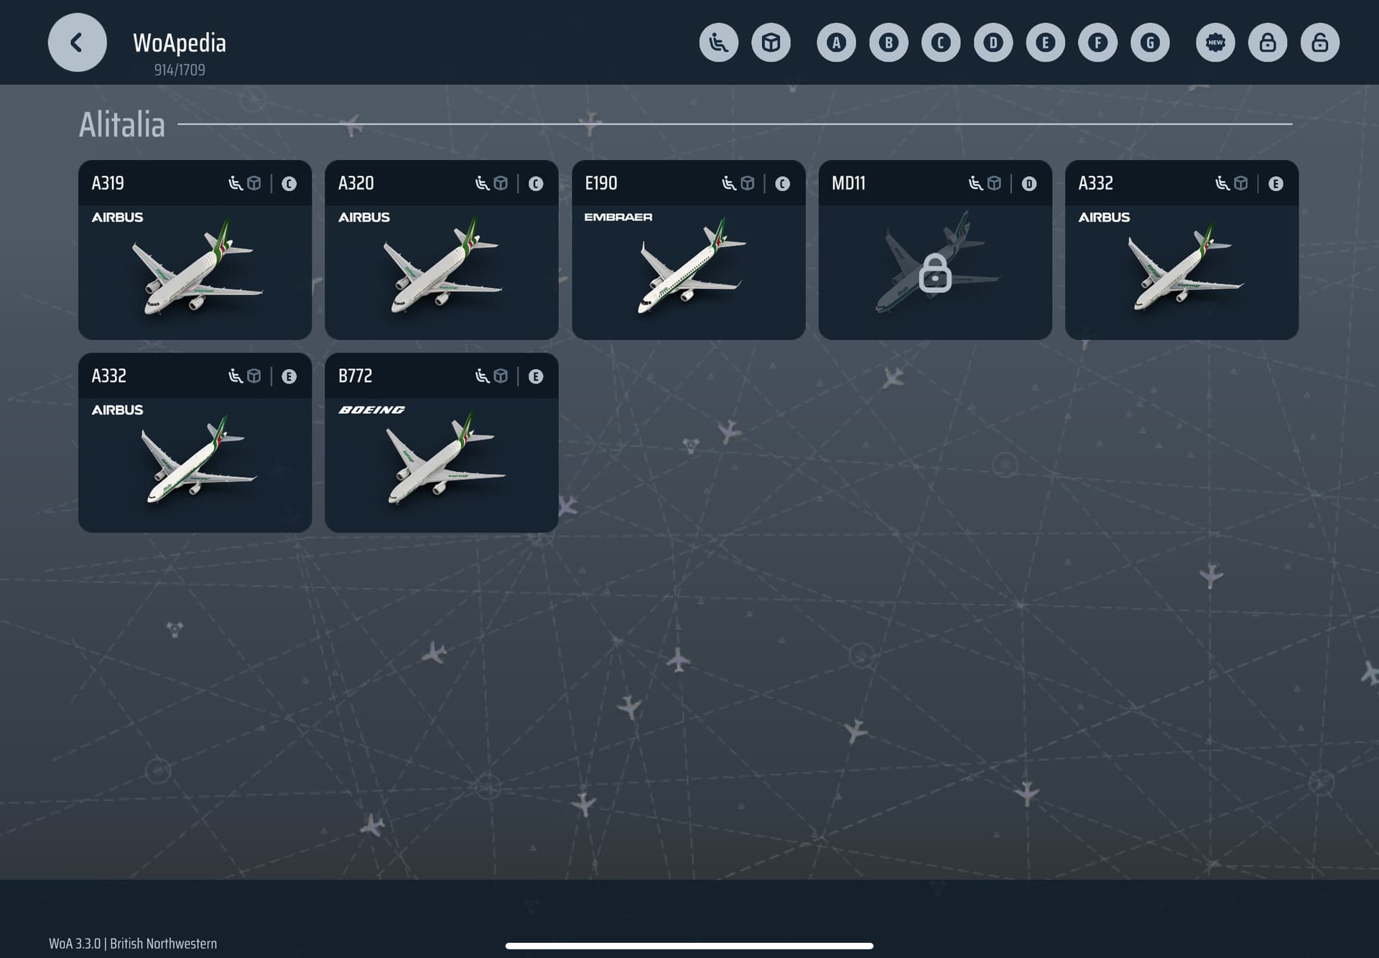The image size is (1379, 958).
Task: Select the locked MD11 aircraft
Action: coord(934,250)
